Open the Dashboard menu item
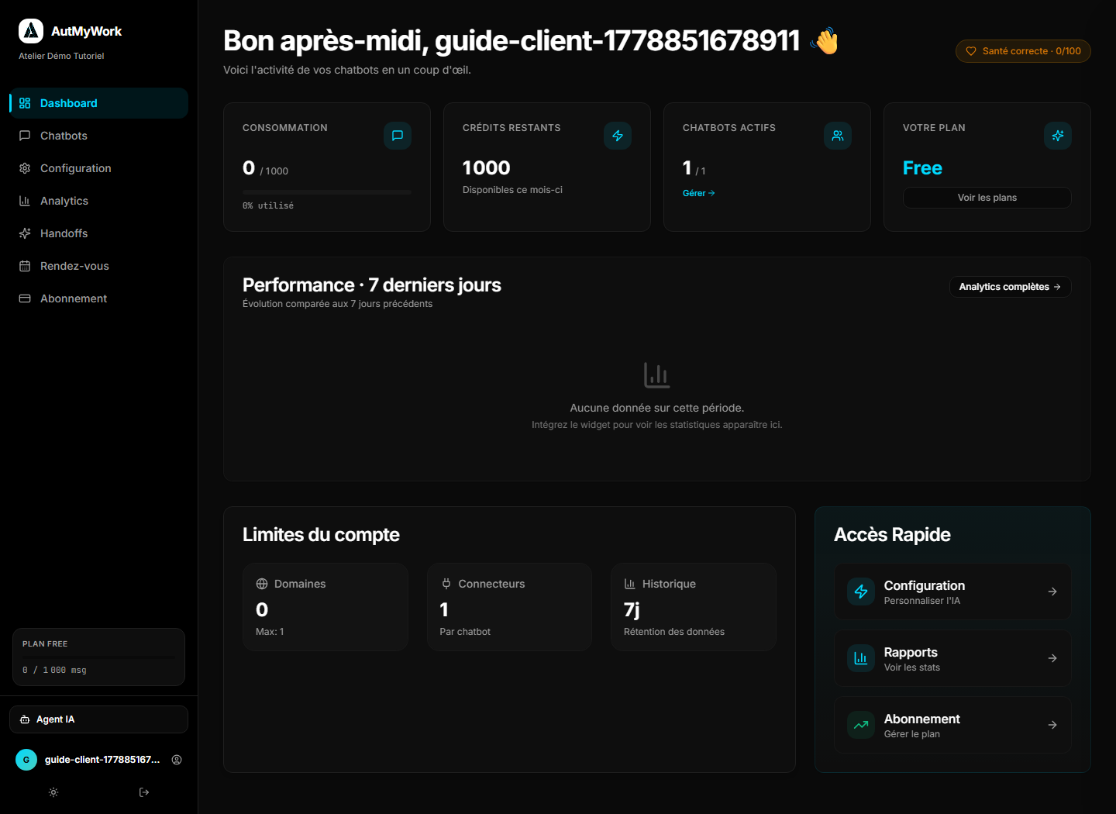The image size is (1116, 814). [x=98, y=103]
